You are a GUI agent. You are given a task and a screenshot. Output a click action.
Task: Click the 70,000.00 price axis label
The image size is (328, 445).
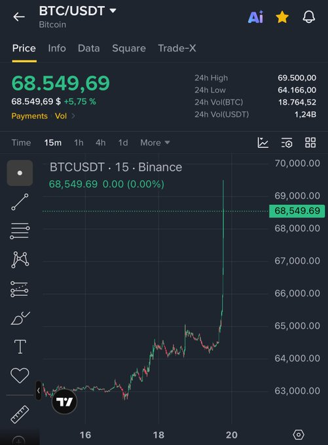(297, 163)
